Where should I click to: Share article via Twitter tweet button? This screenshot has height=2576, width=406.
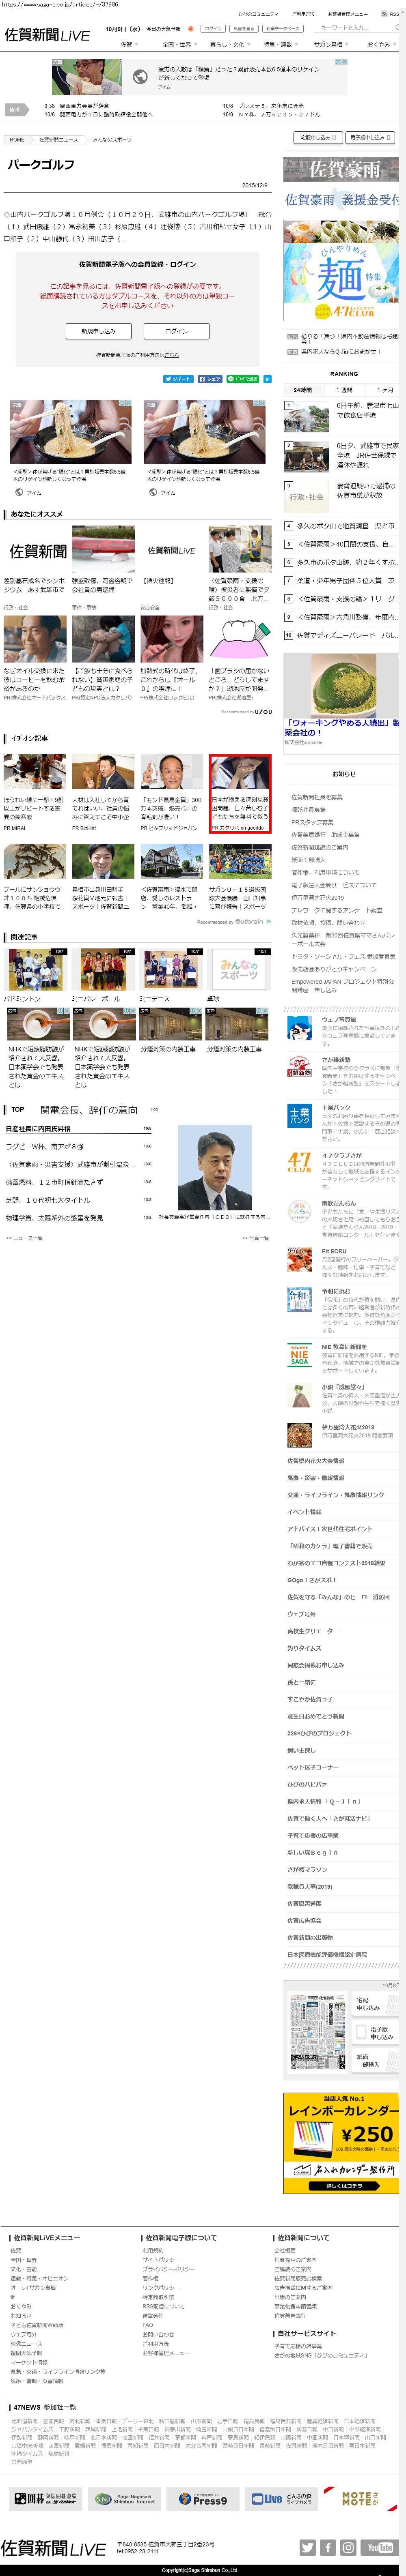point(179,379)
